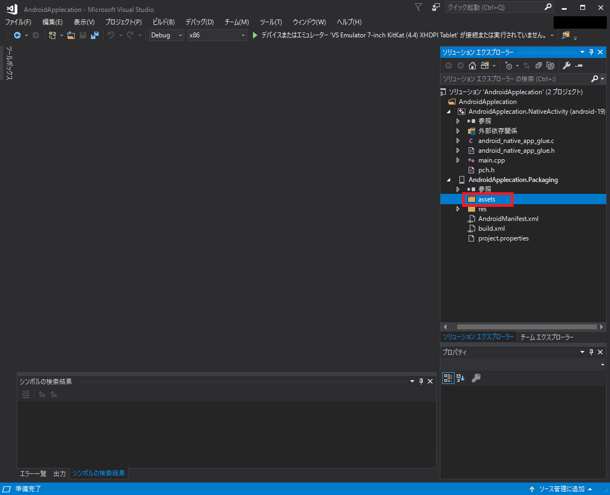
Task: Open the ツールボックス side tab
Action: point(10,63)
